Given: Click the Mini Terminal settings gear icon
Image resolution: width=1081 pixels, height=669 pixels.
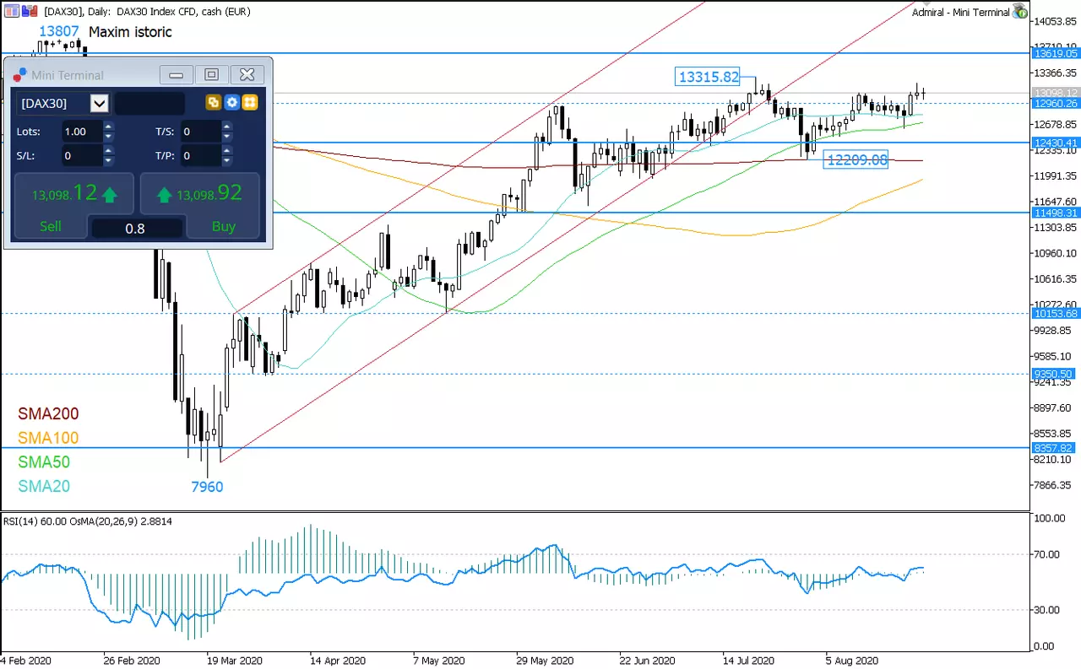Looking at the screenshot, I should [x=231, y=102].
